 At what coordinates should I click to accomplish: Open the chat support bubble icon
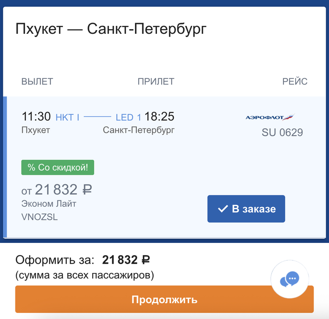[290, 280]
